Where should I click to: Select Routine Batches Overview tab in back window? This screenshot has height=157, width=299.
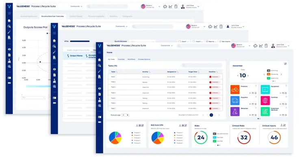pyautogui.click(x=53, y=16)
